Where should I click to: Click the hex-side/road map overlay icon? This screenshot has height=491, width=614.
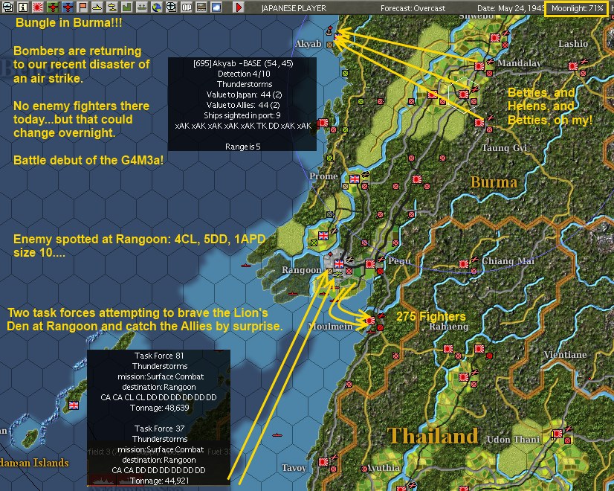click(201, 7)
